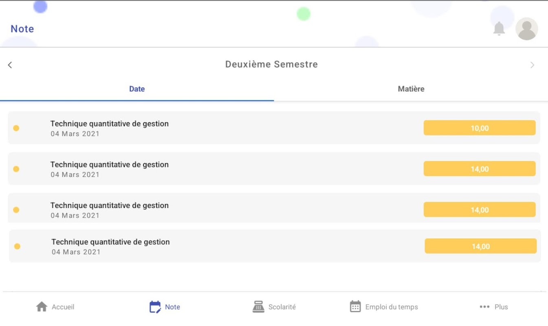
Task: Click the 14,00 badge in last row
Action: [481, 246]
